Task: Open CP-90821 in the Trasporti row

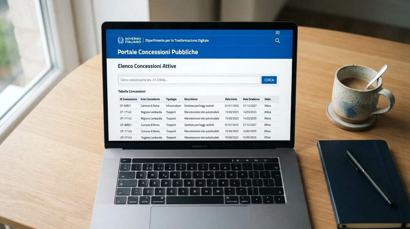Action: (126, 125)
